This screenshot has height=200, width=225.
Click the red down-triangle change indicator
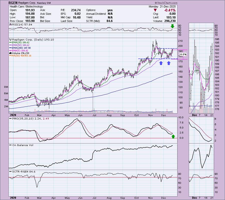point(155,10)
